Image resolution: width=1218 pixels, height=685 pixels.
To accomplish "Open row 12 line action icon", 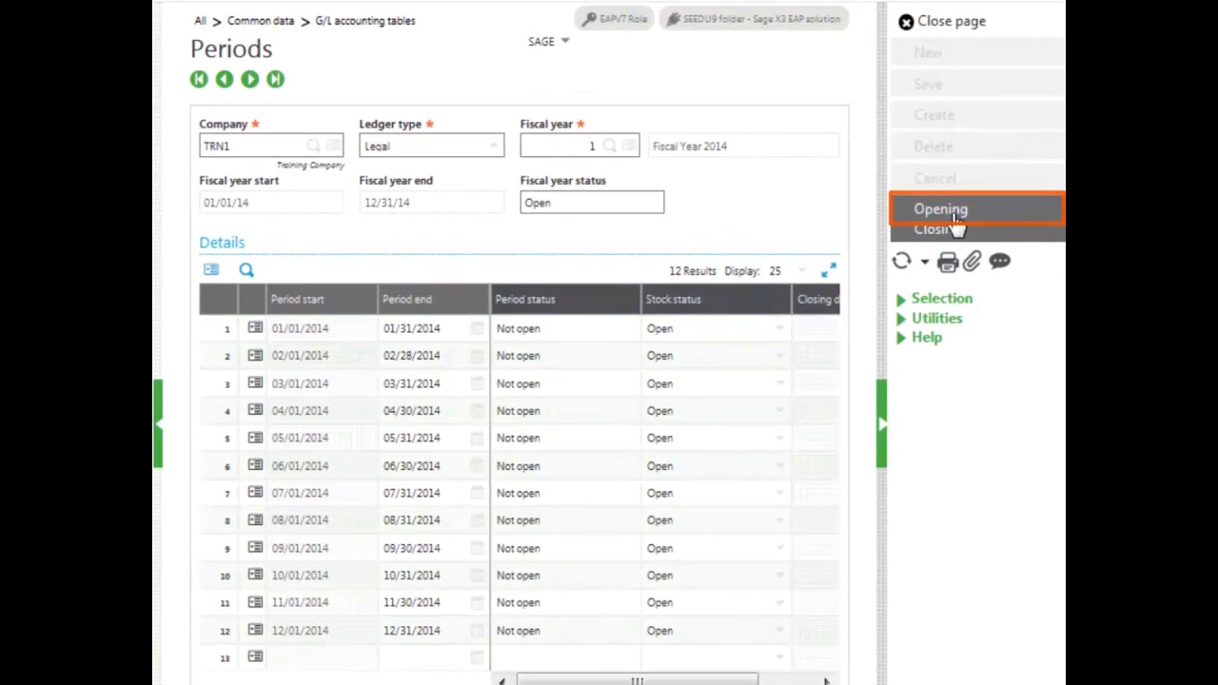I will [255, 629].
